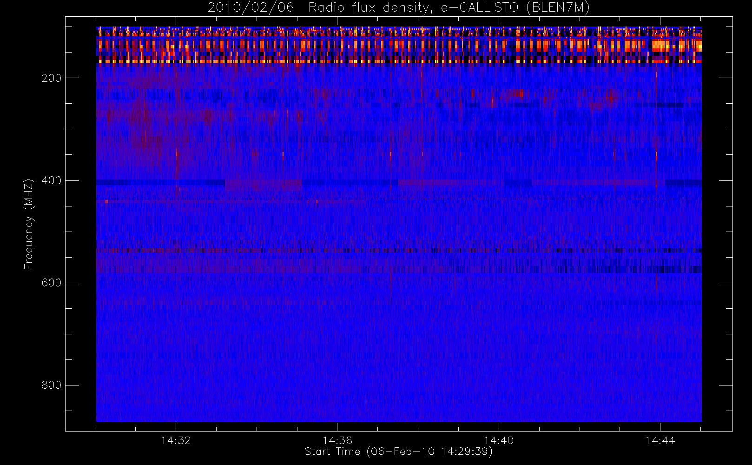Select the 400 frequency tick label

point(52,180)
